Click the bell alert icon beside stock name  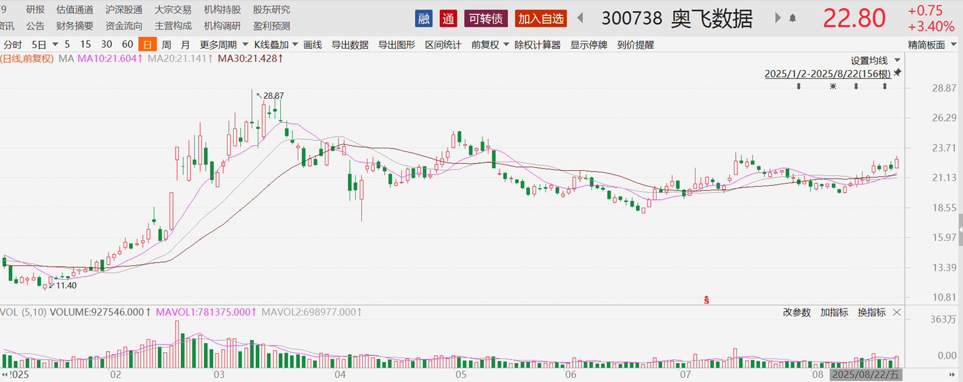(792, 18)
